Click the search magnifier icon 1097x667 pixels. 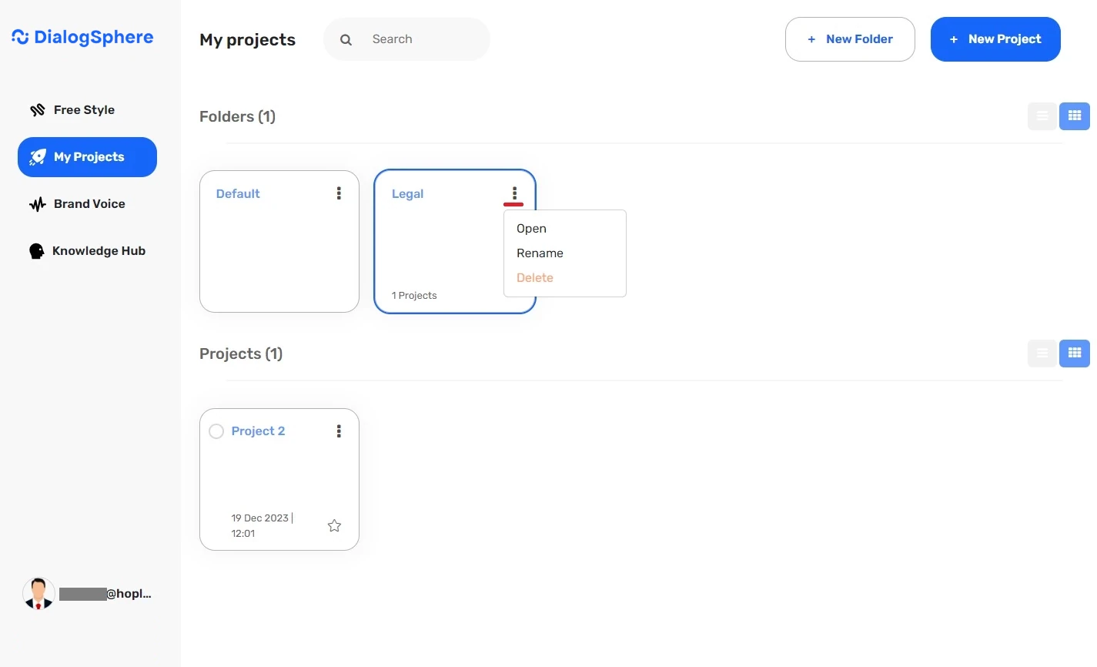(x=346, y=39)
